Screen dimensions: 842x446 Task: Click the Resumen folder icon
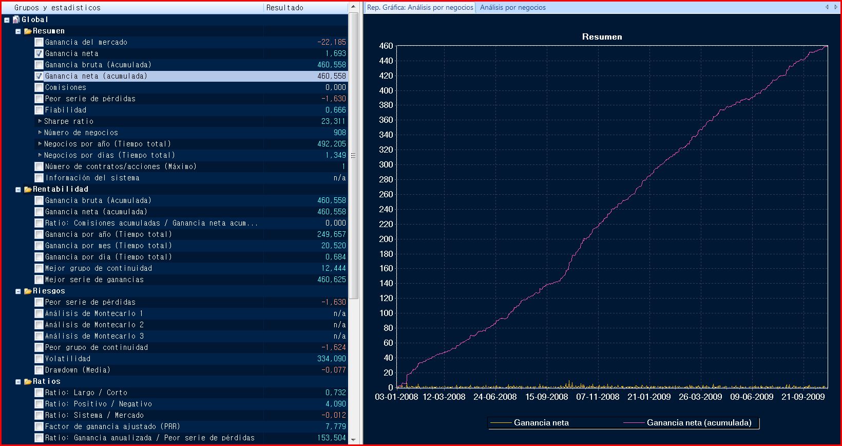pyautogui.click(x=28, y=31)
